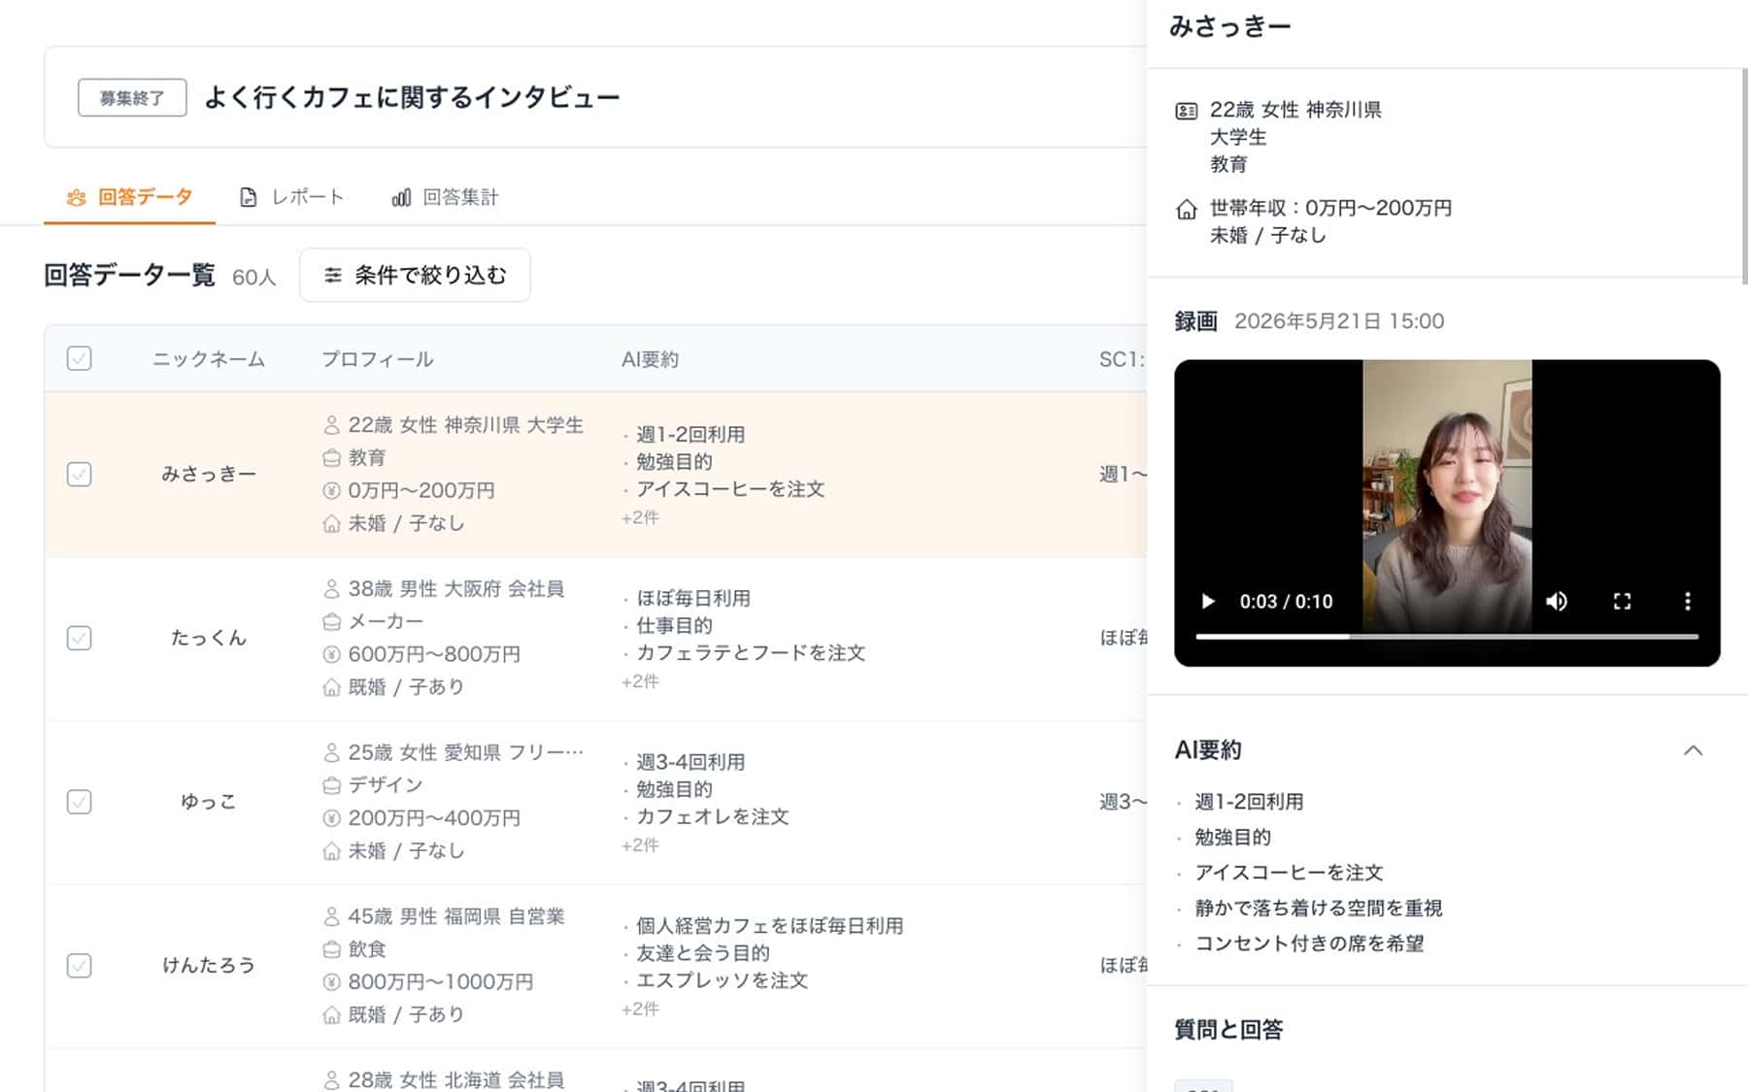Click the person icon in ゆっこ's profile
1748x1092 pixels.
[331, 753]
